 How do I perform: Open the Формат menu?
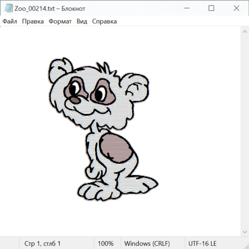pyautogui.click(x=60, y=22)
